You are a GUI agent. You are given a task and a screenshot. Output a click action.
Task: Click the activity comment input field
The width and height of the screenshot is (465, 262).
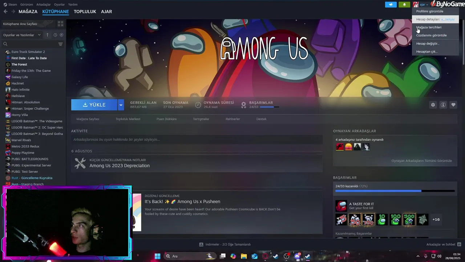click(197, 139)
